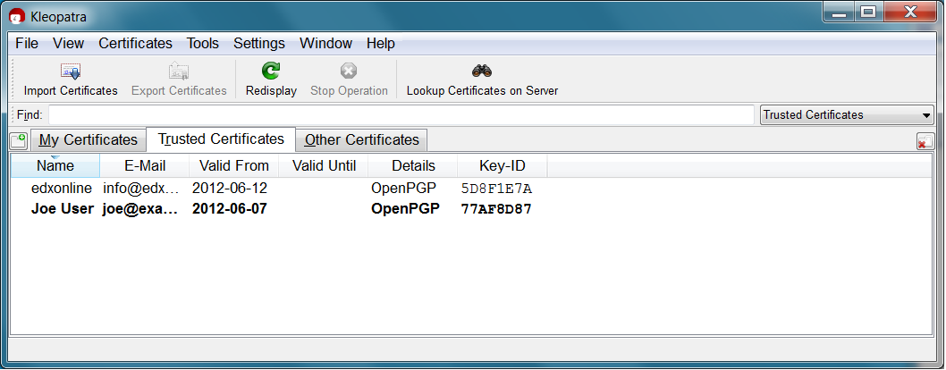946x370 pixels.
Task: Sort by the E-Mail column header
Action: [x=145, y=165]
